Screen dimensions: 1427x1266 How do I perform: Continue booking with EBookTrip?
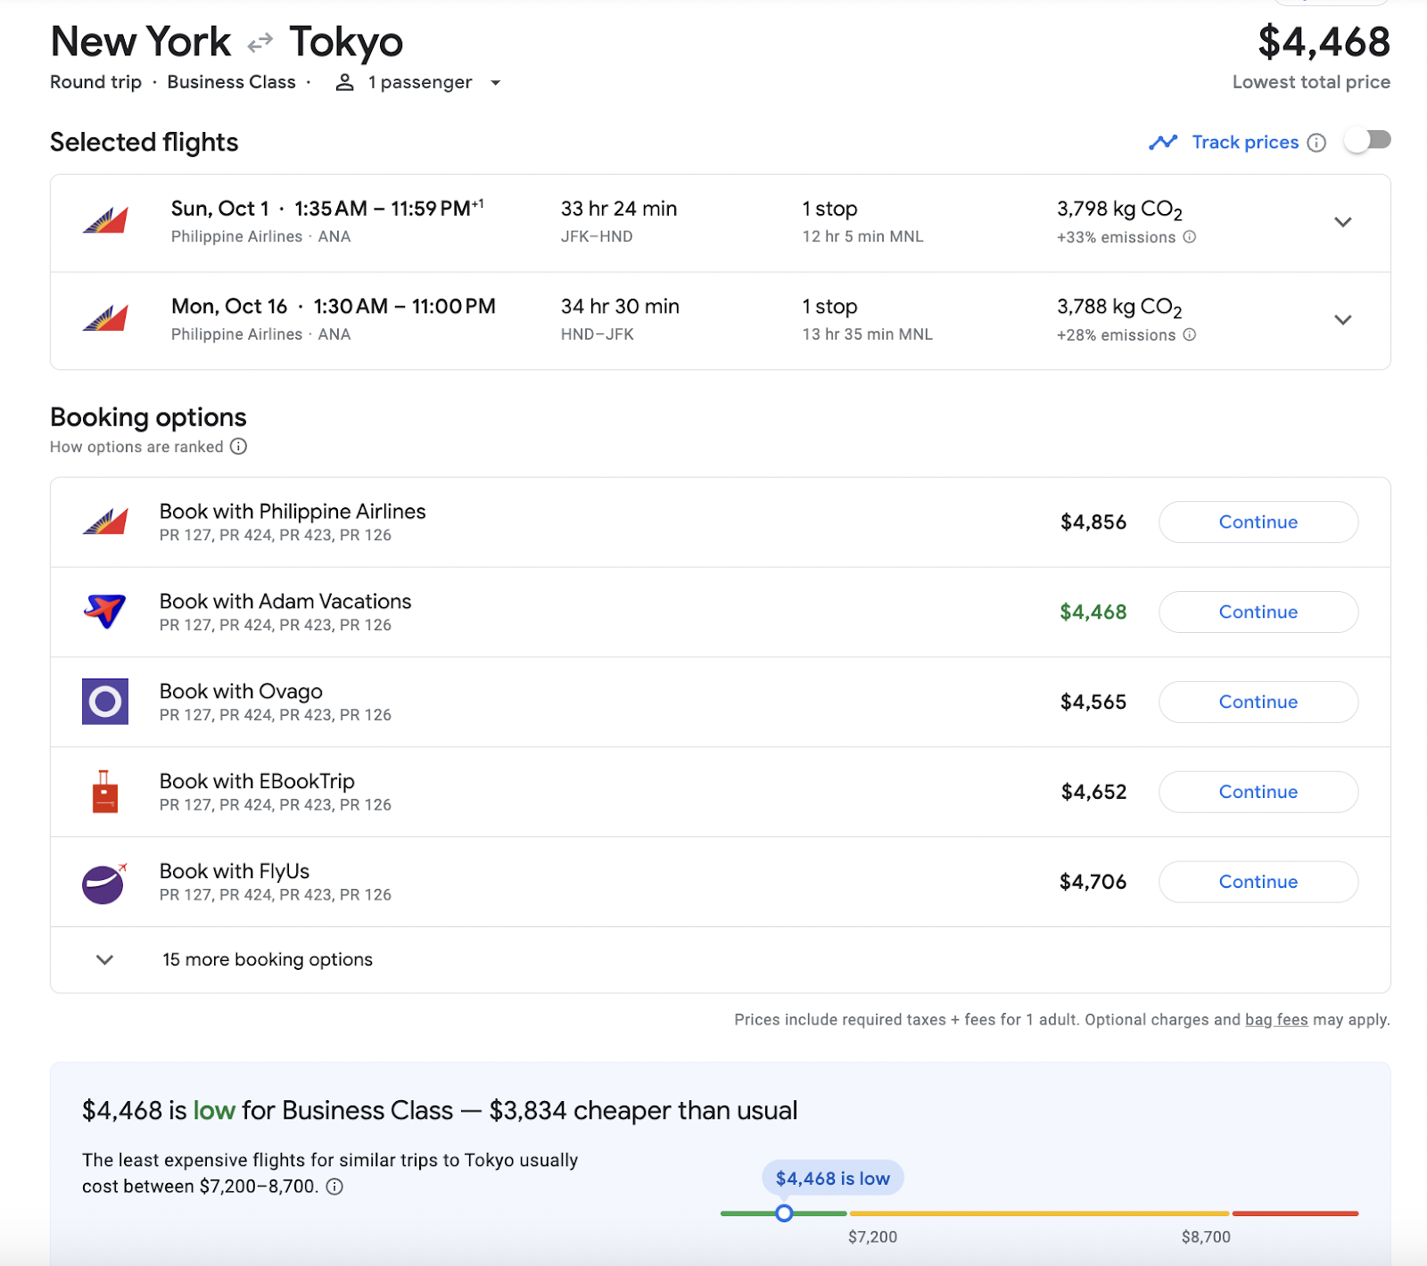1258,793
